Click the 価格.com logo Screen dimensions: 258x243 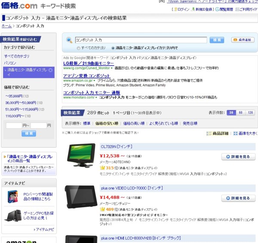(x=19, y=6)
